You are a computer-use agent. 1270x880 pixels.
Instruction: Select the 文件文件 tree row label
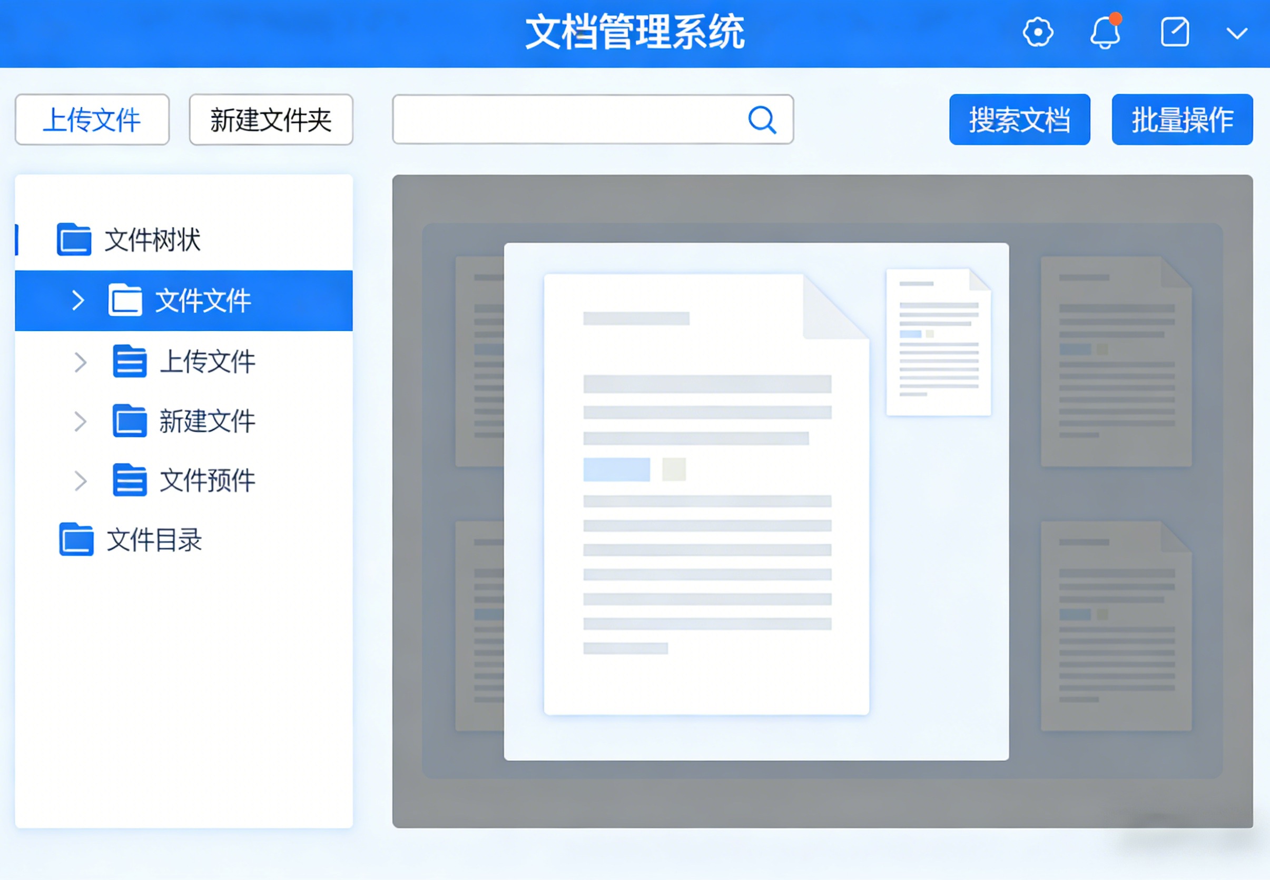click(x=203, y=301)
